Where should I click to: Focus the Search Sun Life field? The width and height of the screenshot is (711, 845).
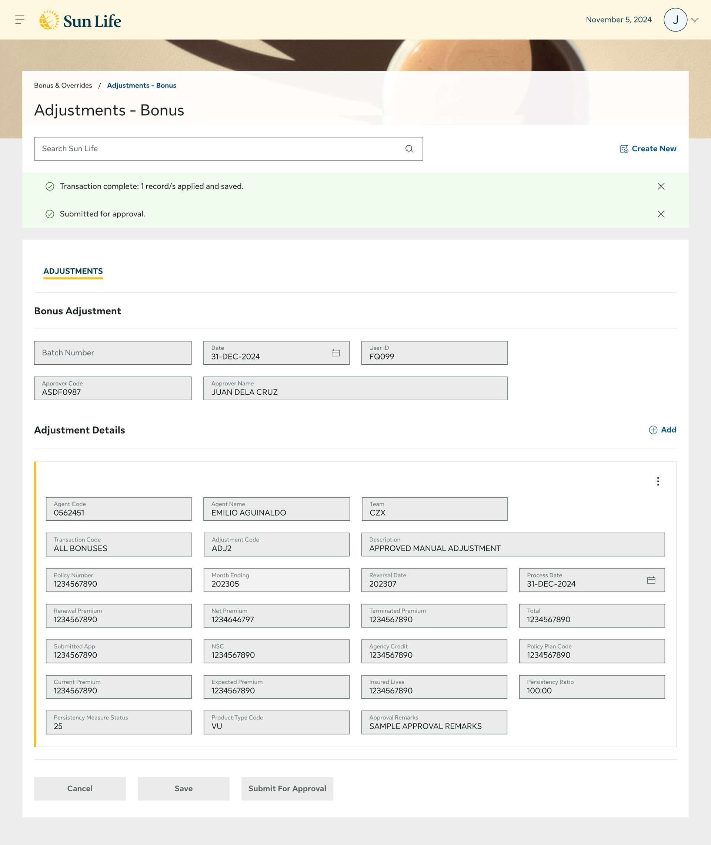[x=218, y=149]
